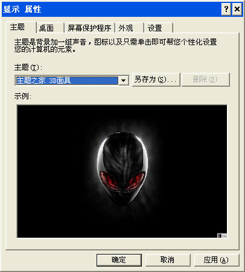Click the 显示 属性 title bar
245x272 pixels.
110,9
